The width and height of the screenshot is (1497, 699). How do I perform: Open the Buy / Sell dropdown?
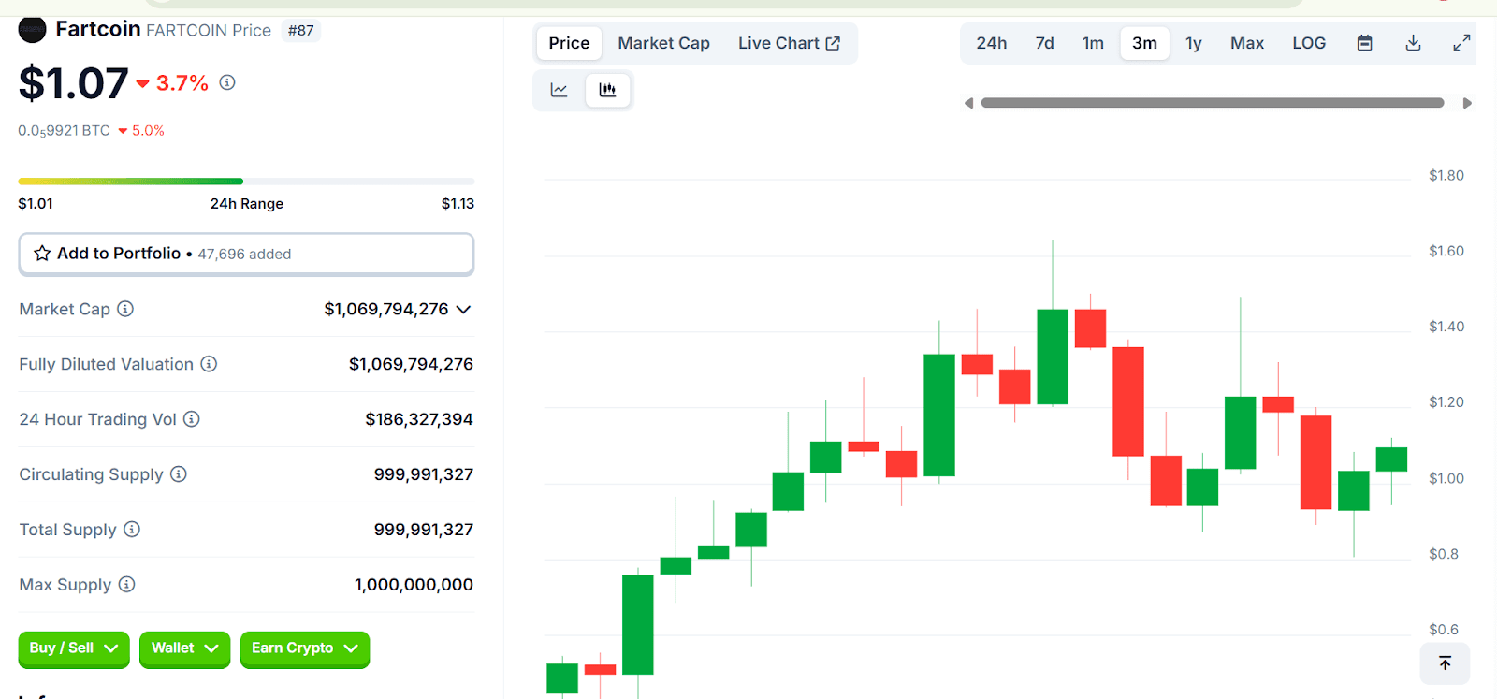(x=74, y=648)
